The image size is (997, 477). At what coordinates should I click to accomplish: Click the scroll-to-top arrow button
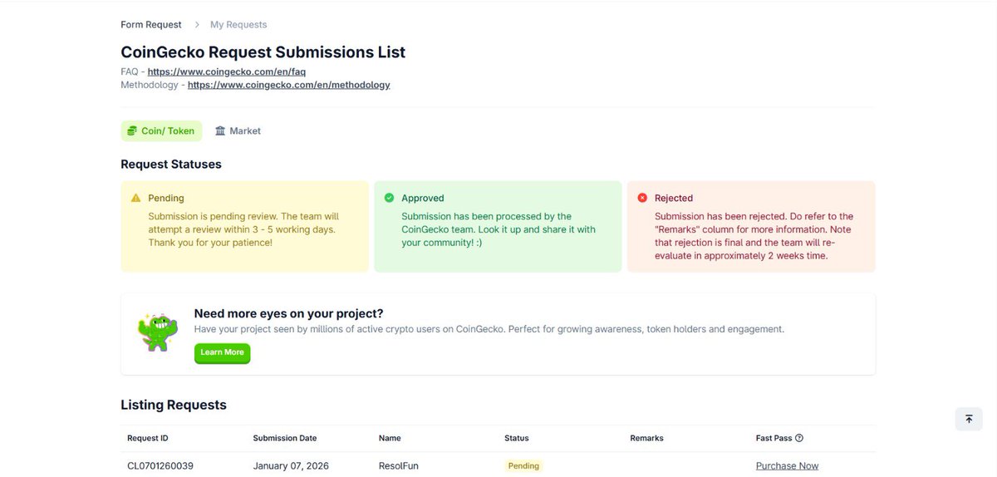(969, 420)
